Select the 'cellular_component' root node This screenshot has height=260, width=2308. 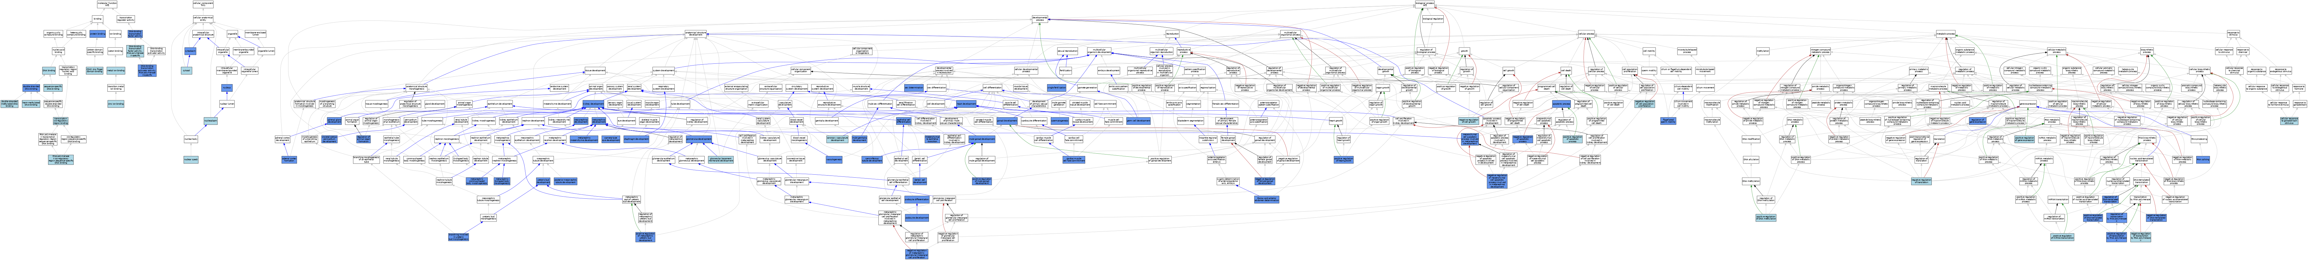point(203,5)
